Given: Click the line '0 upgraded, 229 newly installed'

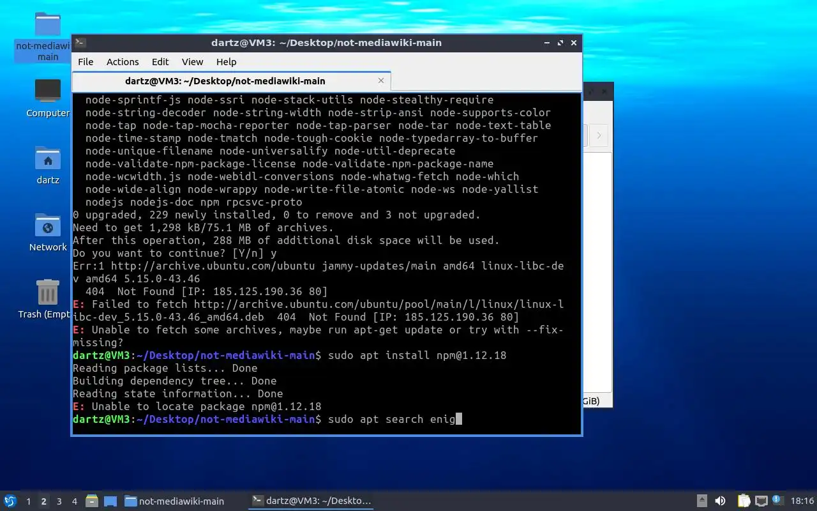Looking at the screenshot, I should [276, 215].
